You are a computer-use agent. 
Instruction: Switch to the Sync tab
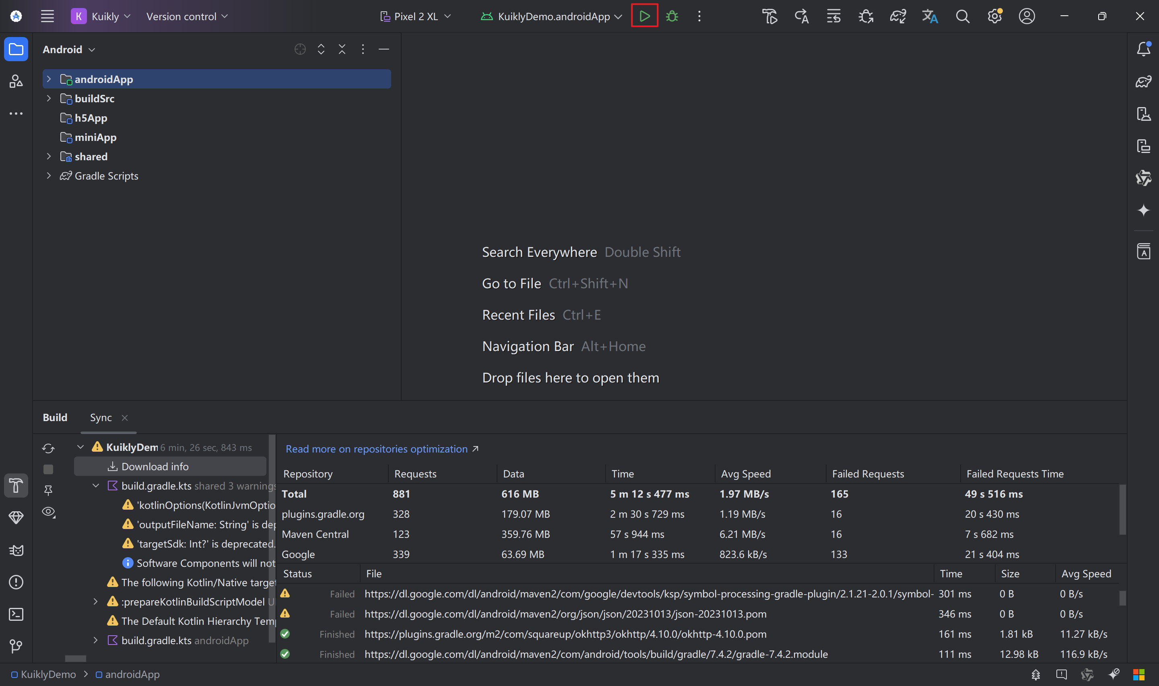[x=101, y=417]
